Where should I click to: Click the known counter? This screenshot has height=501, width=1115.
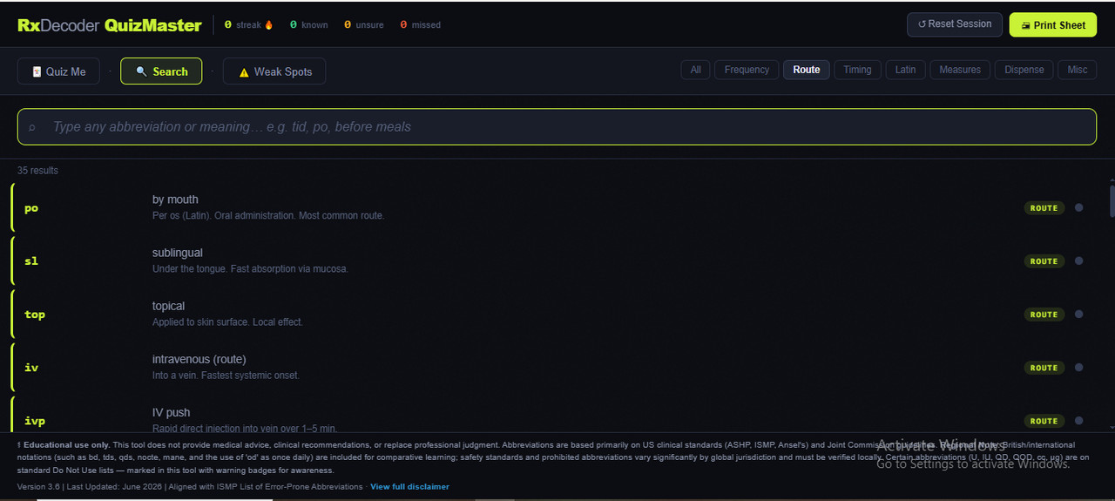[x=309, y=24]
